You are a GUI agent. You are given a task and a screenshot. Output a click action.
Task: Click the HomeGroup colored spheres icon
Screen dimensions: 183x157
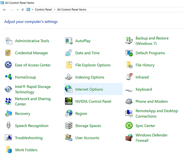pos(9,77)
